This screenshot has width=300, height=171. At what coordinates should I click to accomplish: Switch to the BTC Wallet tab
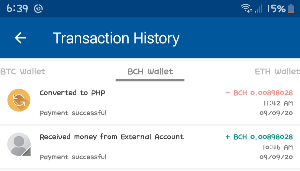[23, 72]
